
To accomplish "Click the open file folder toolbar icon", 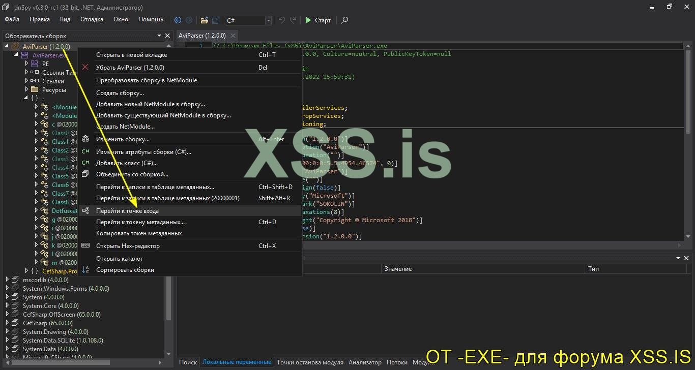I will pos(204,20).
